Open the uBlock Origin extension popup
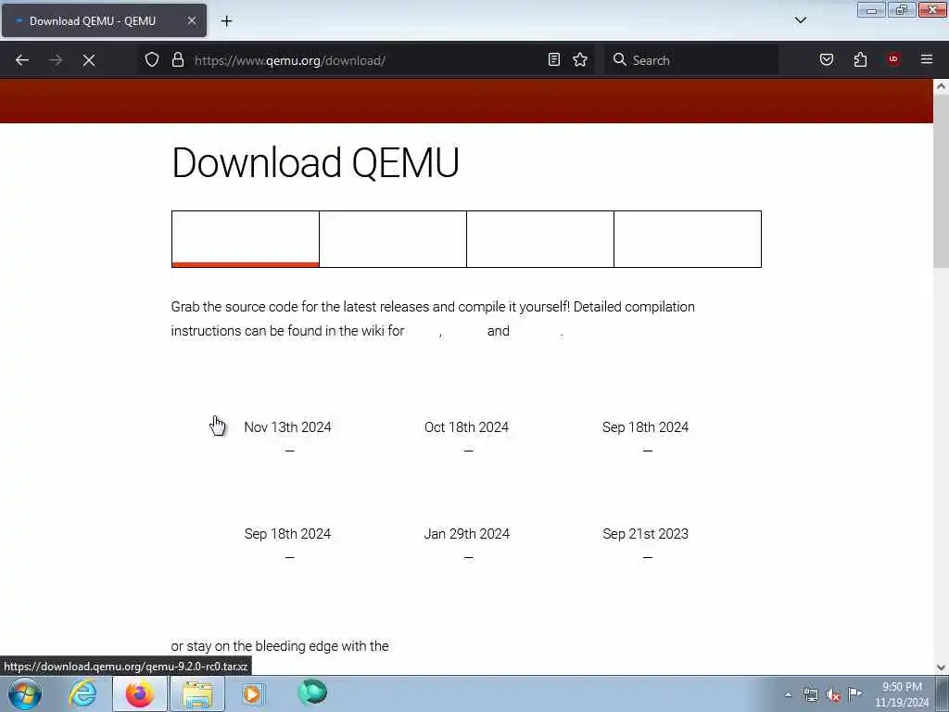The height and width of the screenshot is (712, 949). click(x=892, y=58)
